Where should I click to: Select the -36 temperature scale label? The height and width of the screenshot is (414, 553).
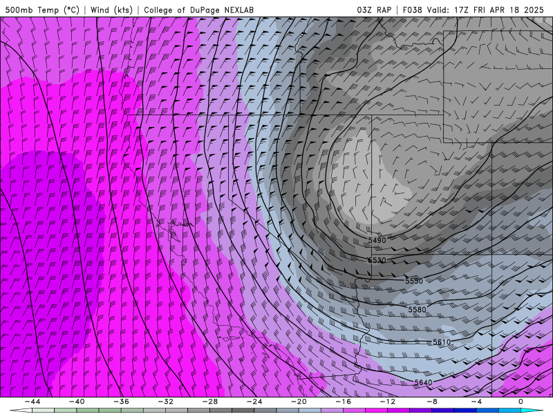121,402
